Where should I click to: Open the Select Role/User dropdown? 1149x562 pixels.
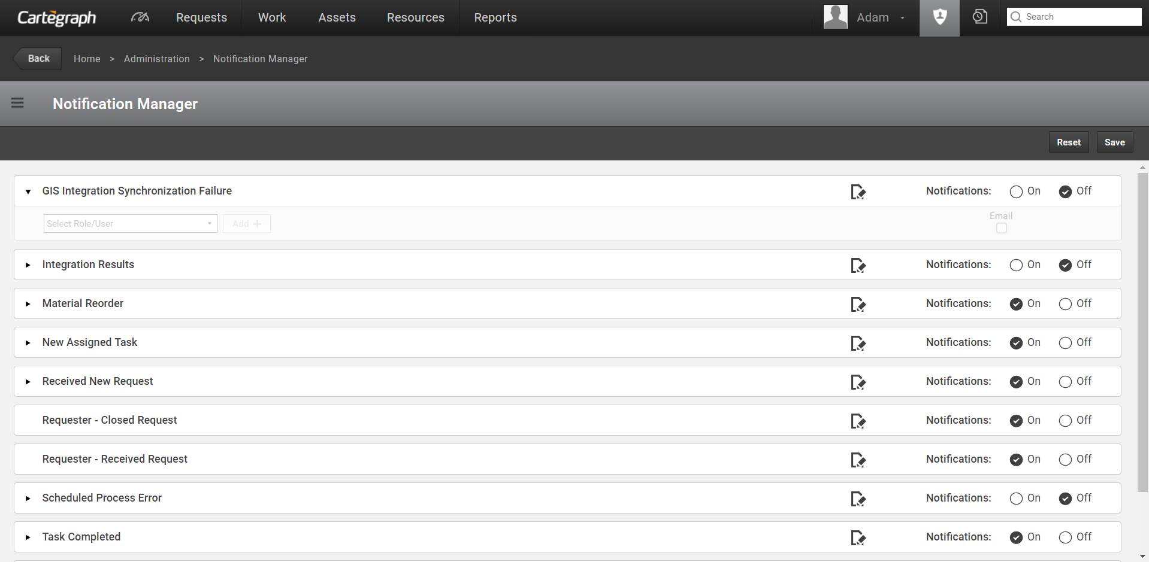pyautogui.click(x=130, y=224)
